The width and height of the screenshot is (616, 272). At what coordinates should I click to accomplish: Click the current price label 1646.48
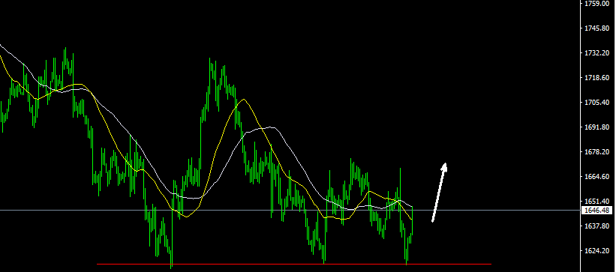click(596, 211)
